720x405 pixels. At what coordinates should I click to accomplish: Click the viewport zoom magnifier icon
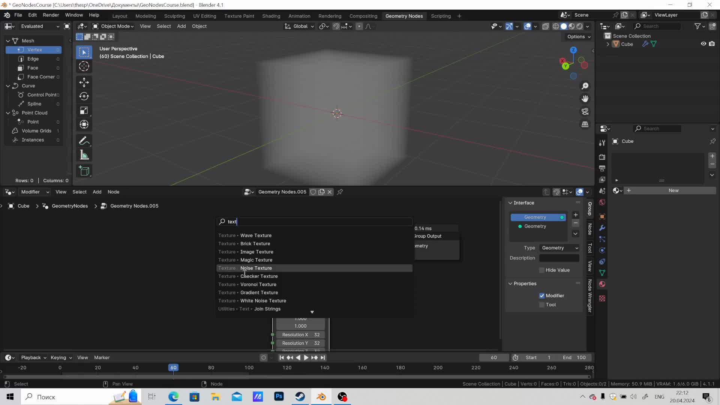(585, 86)
